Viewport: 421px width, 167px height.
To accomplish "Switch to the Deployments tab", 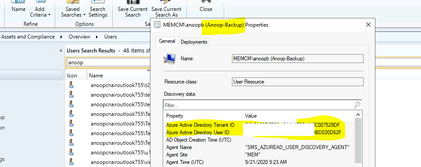I will [194, 42].
